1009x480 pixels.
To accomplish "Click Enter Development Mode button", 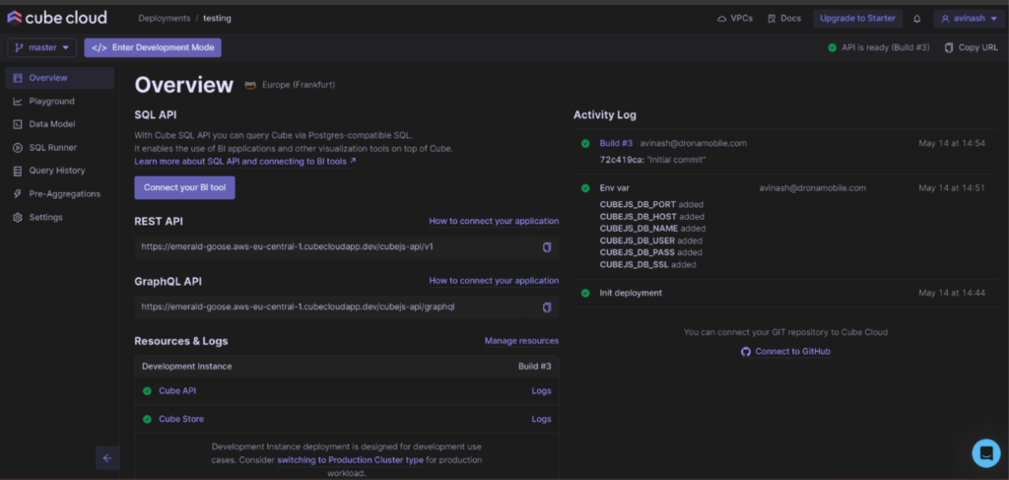I will [153, 47].
